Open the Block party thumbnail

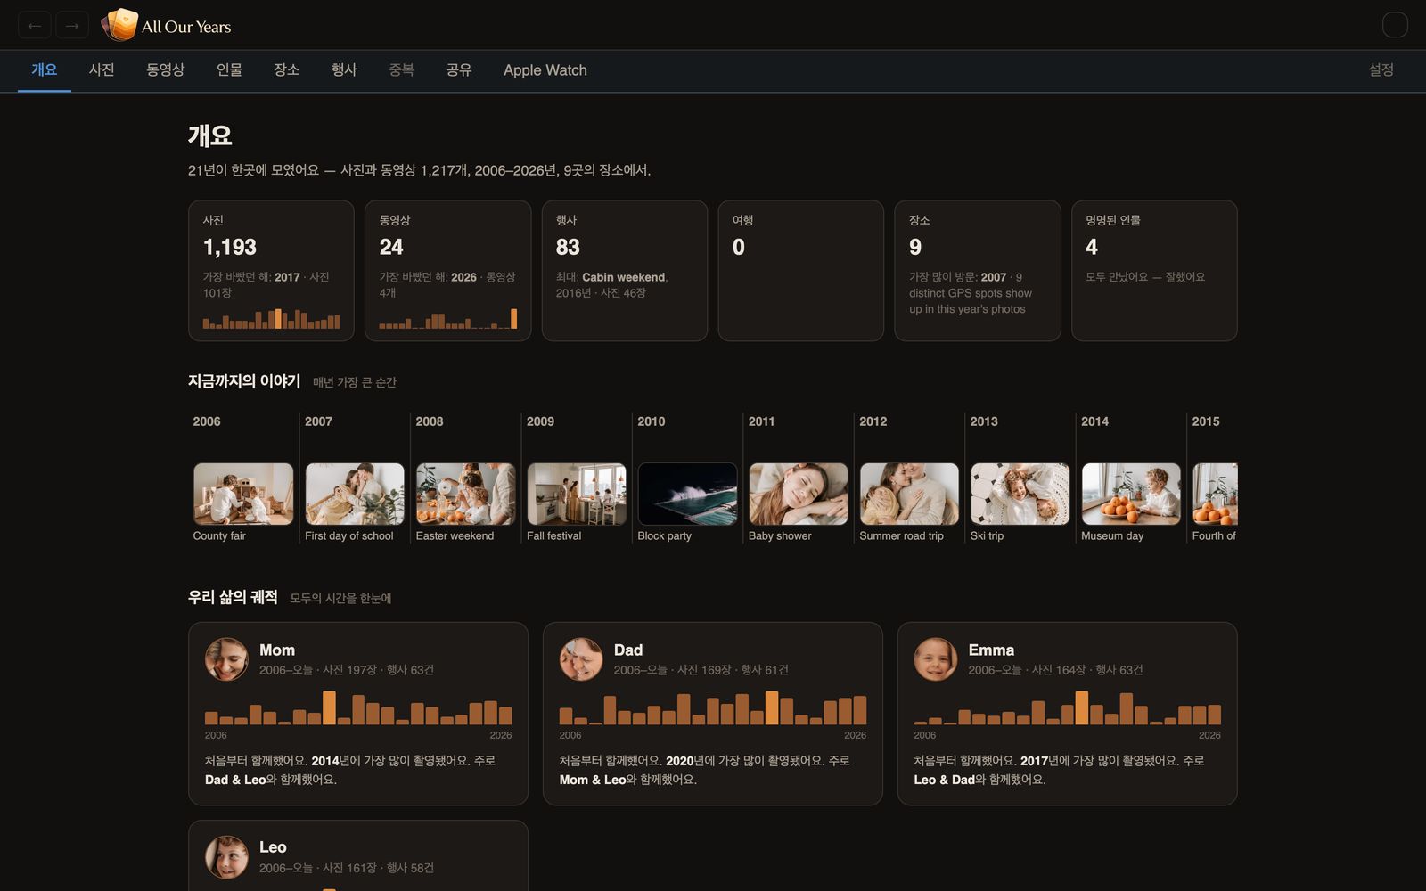pyautogui.click(x=687, y=494)
